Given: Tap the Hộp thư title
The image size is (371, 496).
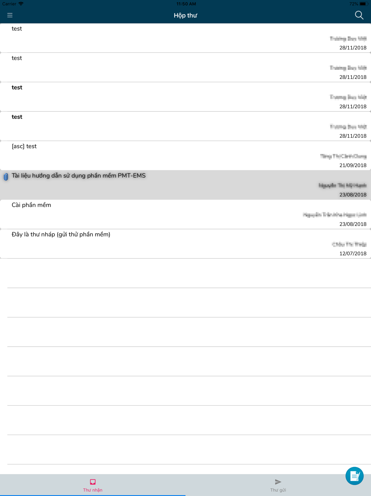Looking at the screenshot, I should pos(185,16).
